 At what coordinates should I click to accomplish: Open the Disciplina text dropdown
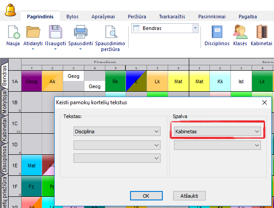tap(117, 132)
